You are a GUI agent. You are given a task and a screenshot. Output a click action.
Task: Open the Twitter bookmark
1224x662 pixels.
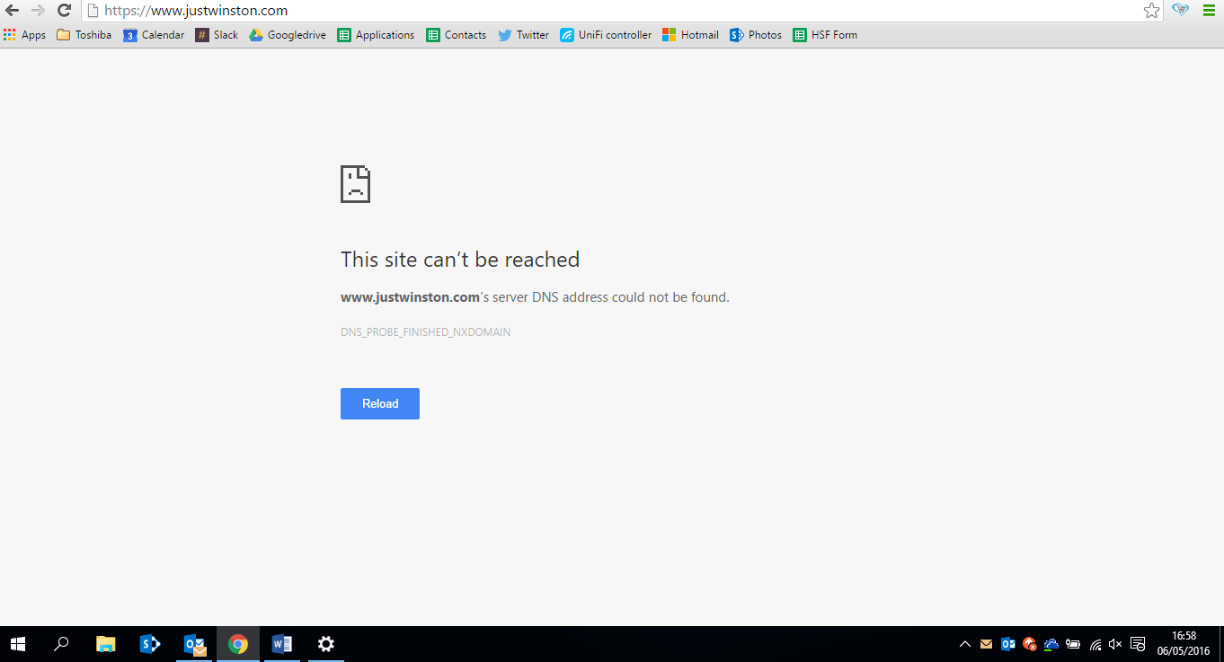523,35
